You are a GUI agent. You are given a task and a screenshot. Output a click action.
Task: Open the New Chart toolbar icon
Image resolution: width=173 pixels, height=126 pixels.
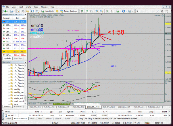[x=5, y=11]
